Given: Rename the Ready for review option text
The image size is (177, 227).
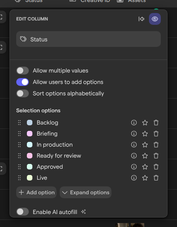Looking at the screenshot, I should point(59,156).
